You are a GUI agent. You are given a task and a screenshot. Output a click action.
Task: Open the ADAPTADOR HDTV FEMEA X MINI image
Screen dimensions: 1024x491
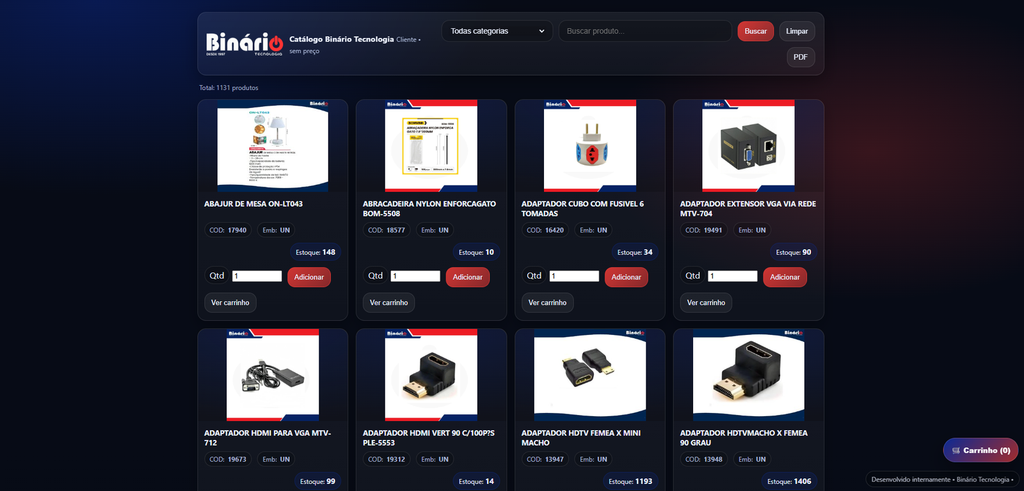(x=590, y=375)
